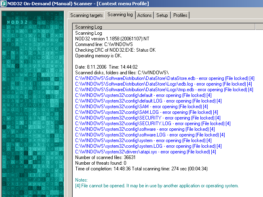
Task: Select the config\software error line
Action: coord(145,129)
